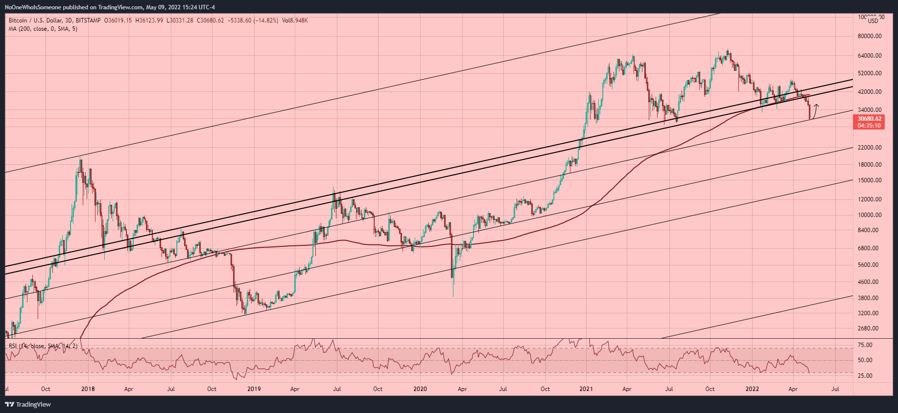The image size is (898, 413).
Task: Click the published-on header text with author name
Action: pos(110,7)
